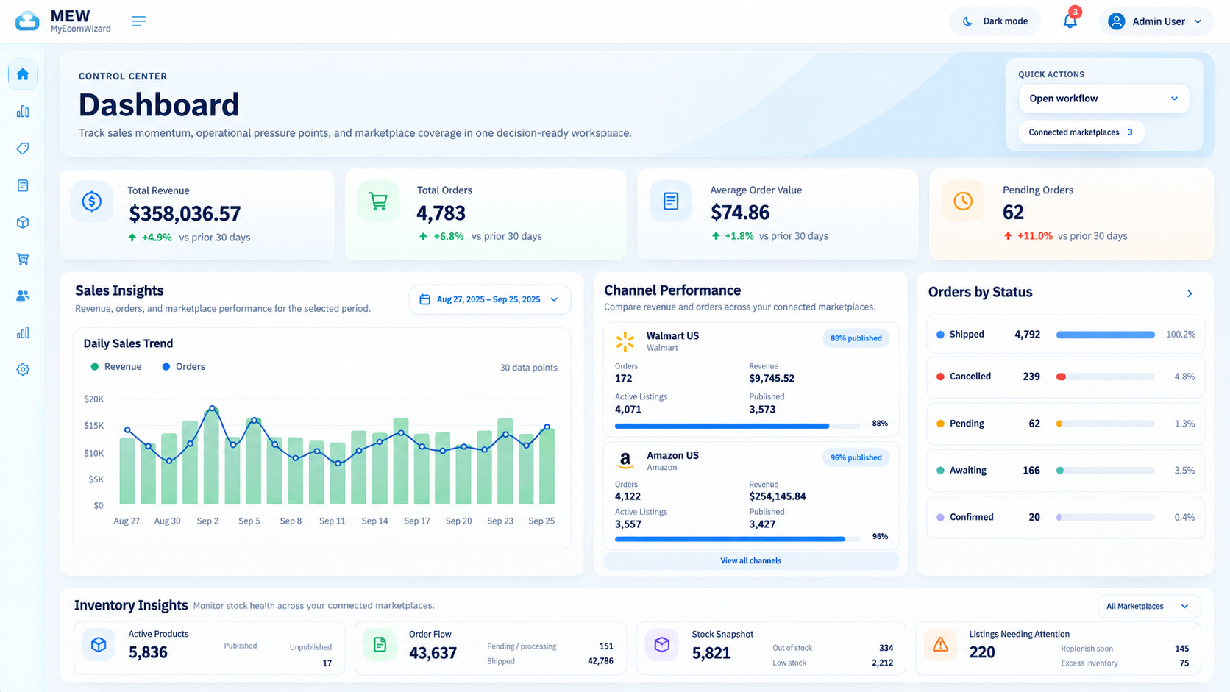
Task: Click the Total Revenue dollar icon
Action: pyautogui.click(x=92, y=201)
